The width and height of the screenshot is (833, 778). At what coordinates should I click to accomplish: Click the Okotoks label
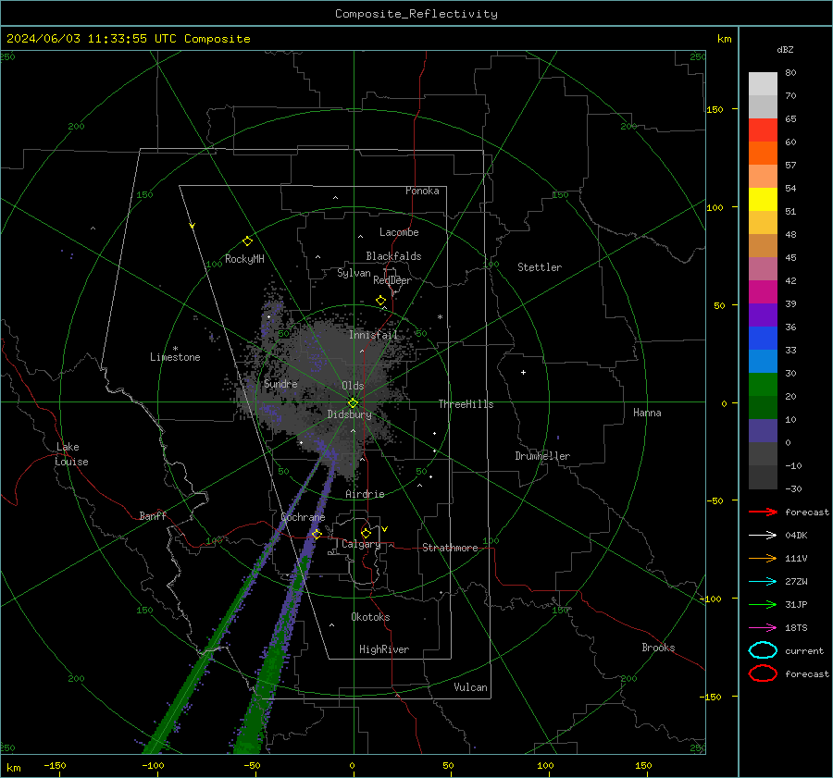point(370,617)
